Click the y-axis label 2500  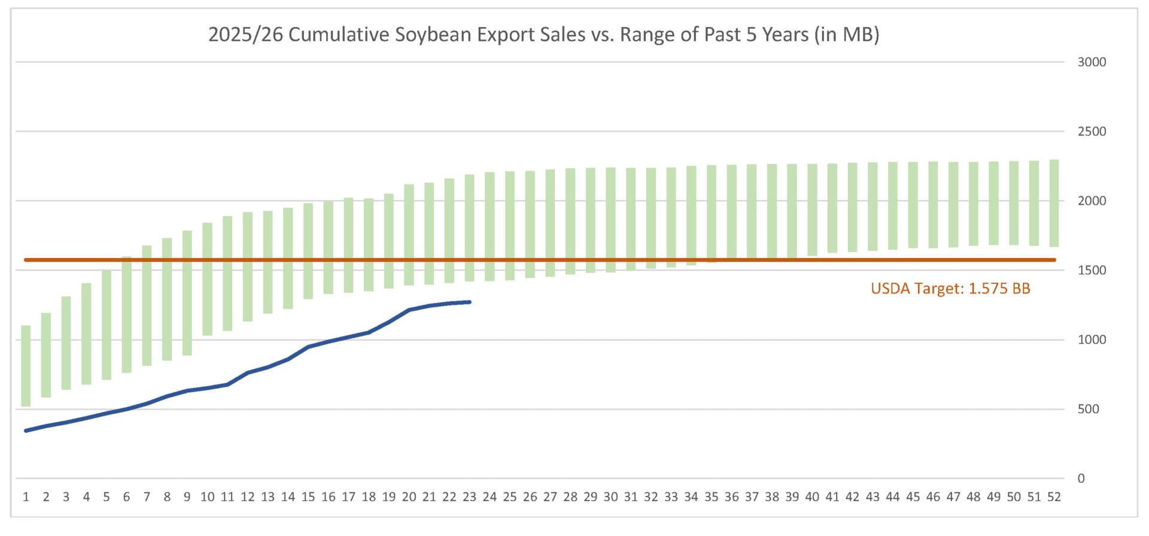[1091, 132]
